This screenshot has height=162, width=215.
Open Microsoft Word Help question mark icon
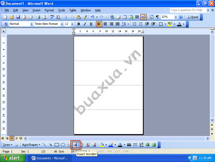(181, 17)
